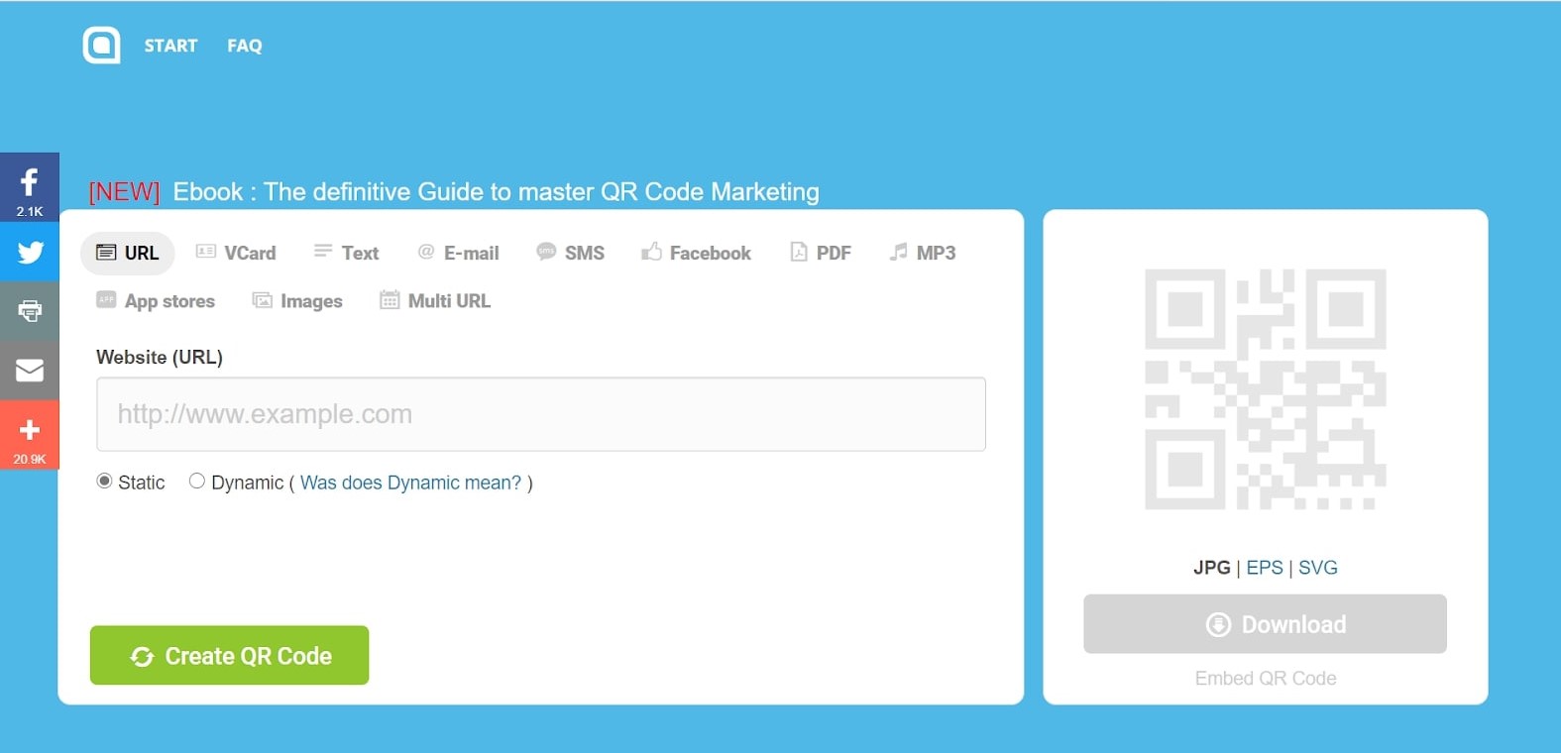Select the Static radio button
The width and height of the screenshot is (1561, 753).
pos(104,482)
